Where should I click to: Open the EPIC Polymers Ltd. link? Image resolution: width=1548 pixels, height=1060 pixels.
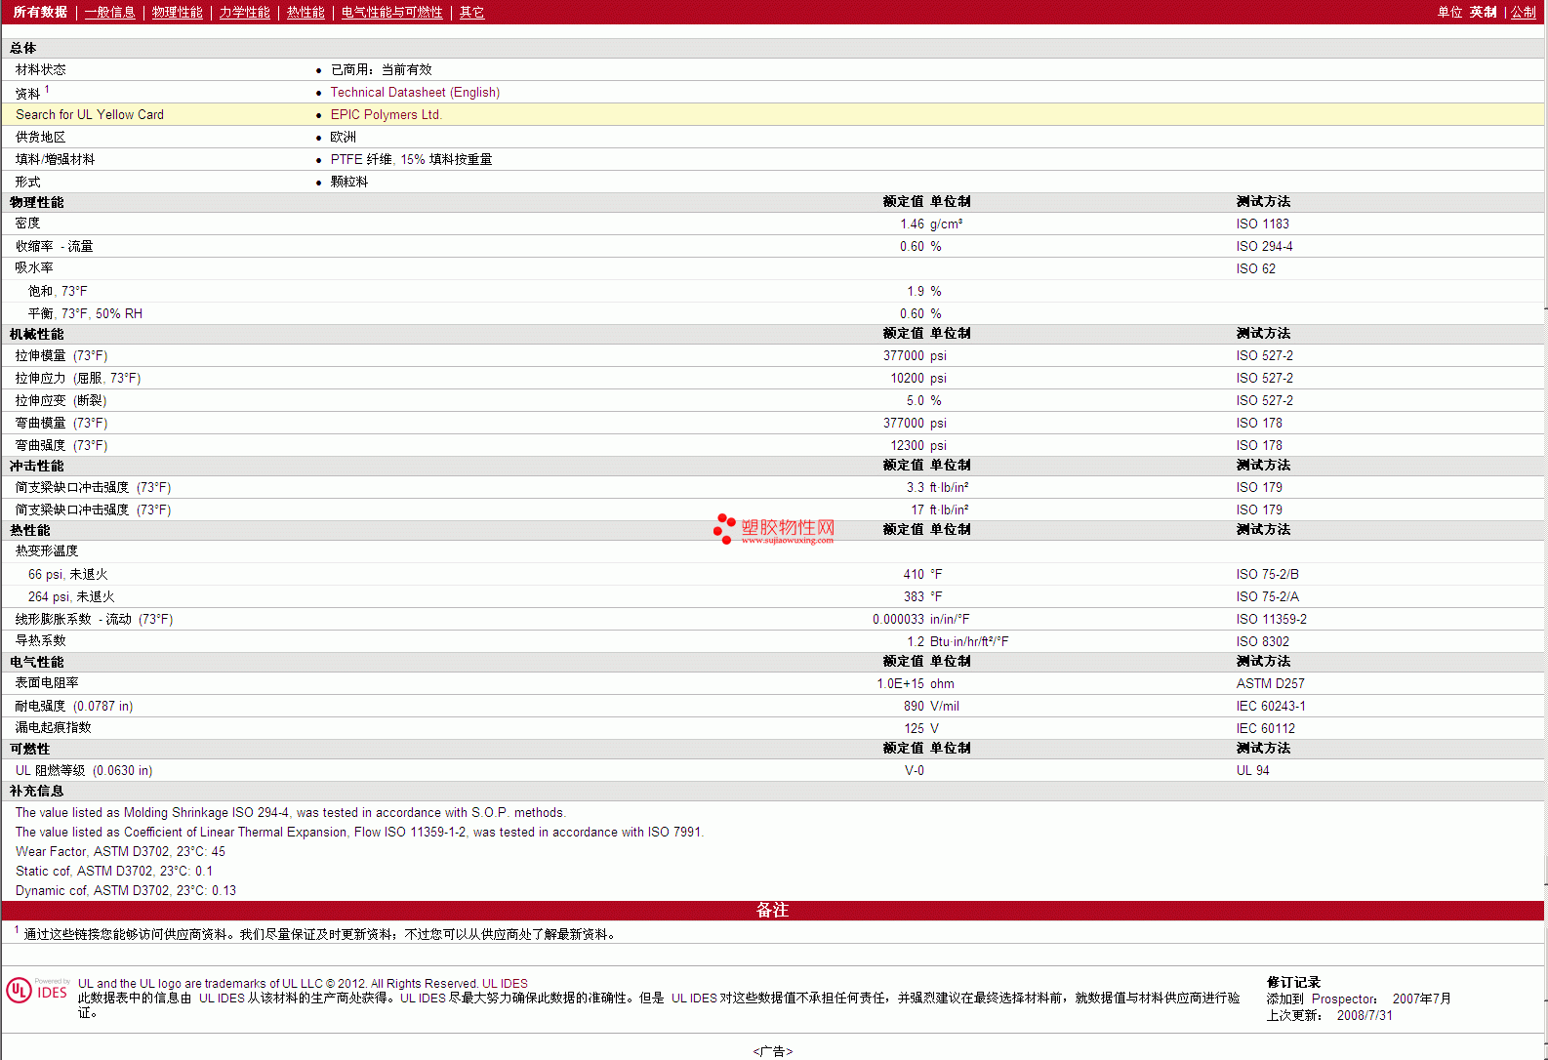click(386, 114)
